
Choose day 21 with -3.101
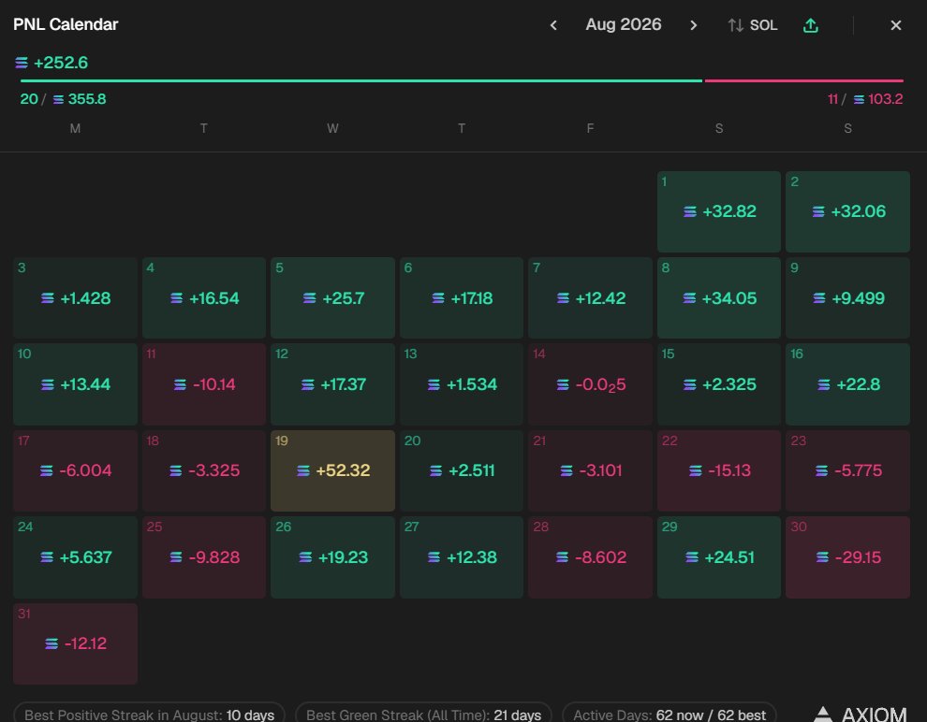click(x=590, y=470)
